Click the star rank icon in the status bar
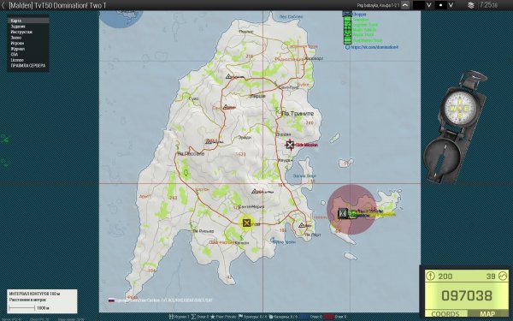513x321 pixels. click(x=213, y=317)
